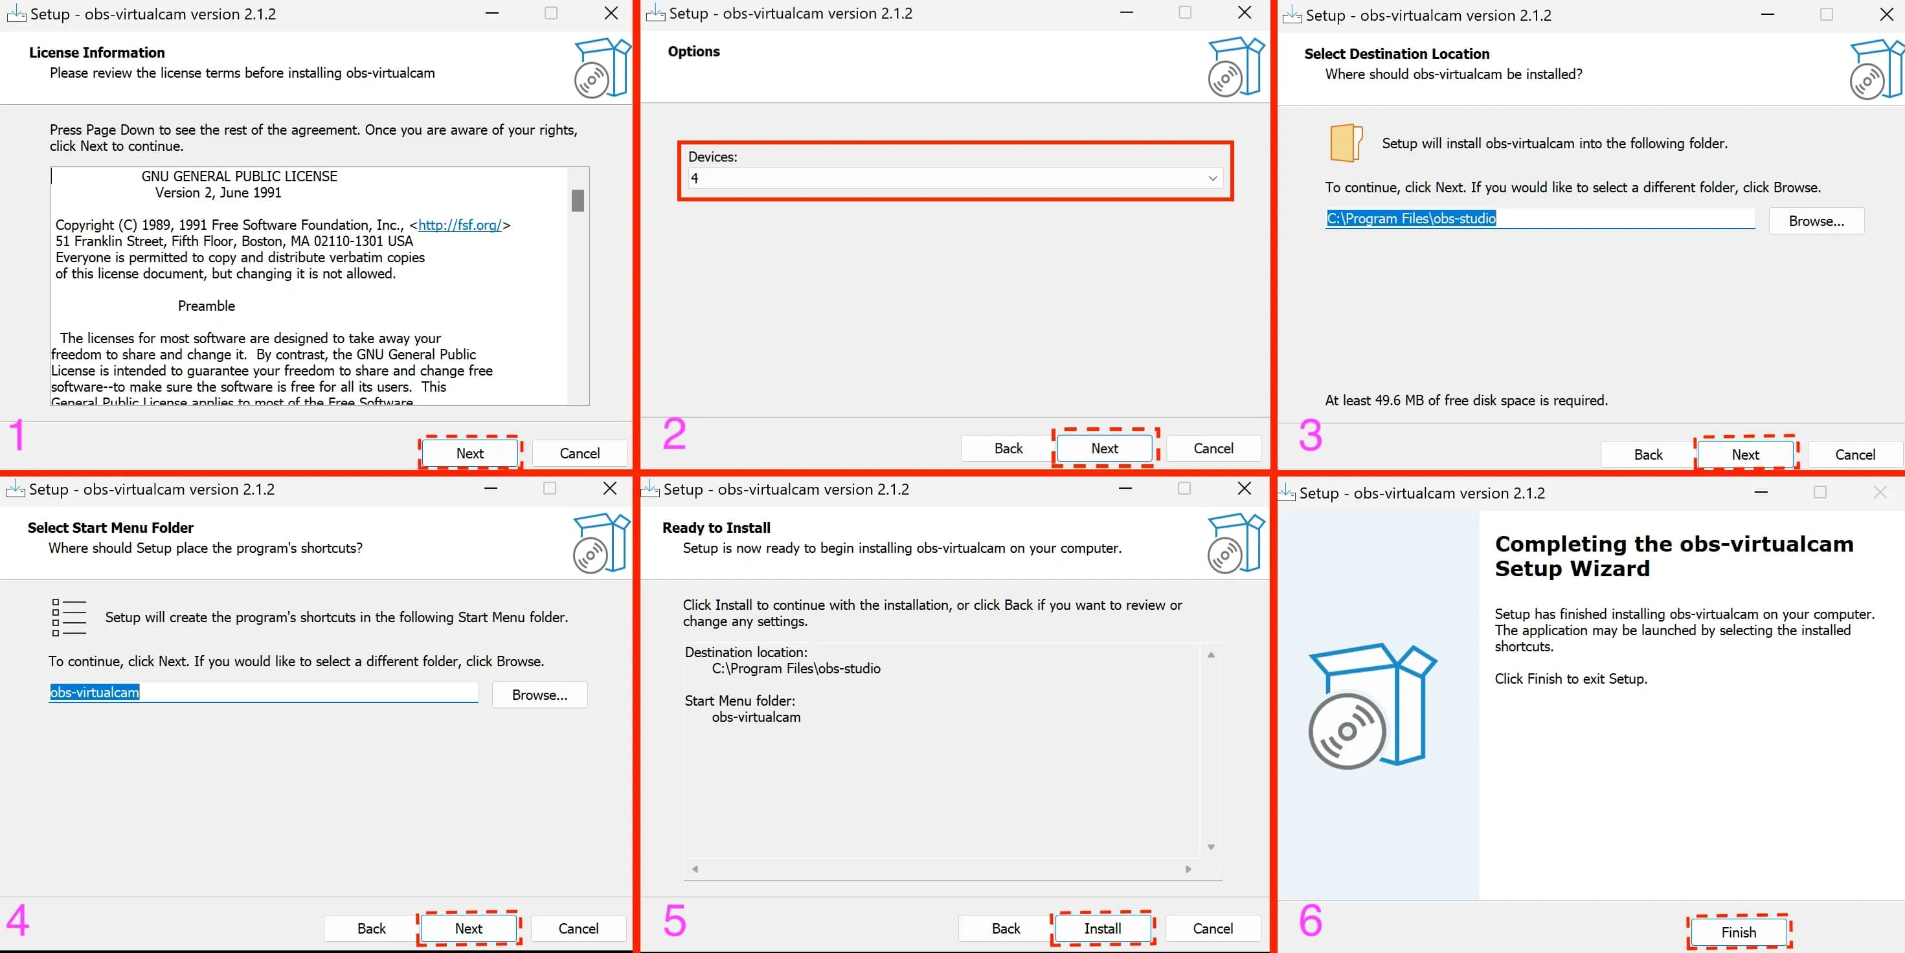Click Finish to exit Setup
Viewport: 1905px width, 953px height.
pyautogui.click(x=1739, y=932)
